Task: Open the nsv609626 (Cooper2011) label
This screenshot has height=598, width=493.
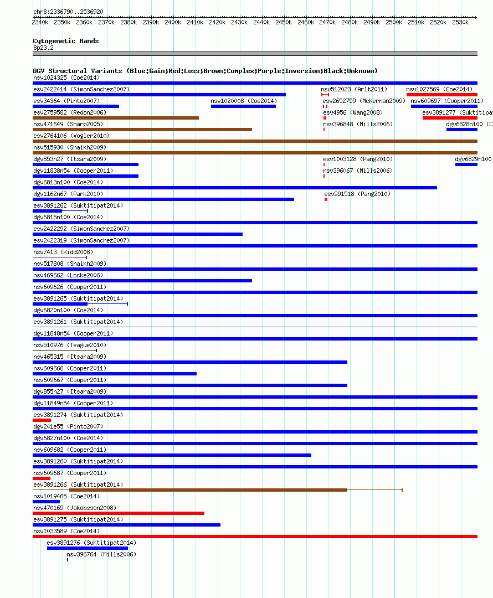Action: [x=70, y=287]
